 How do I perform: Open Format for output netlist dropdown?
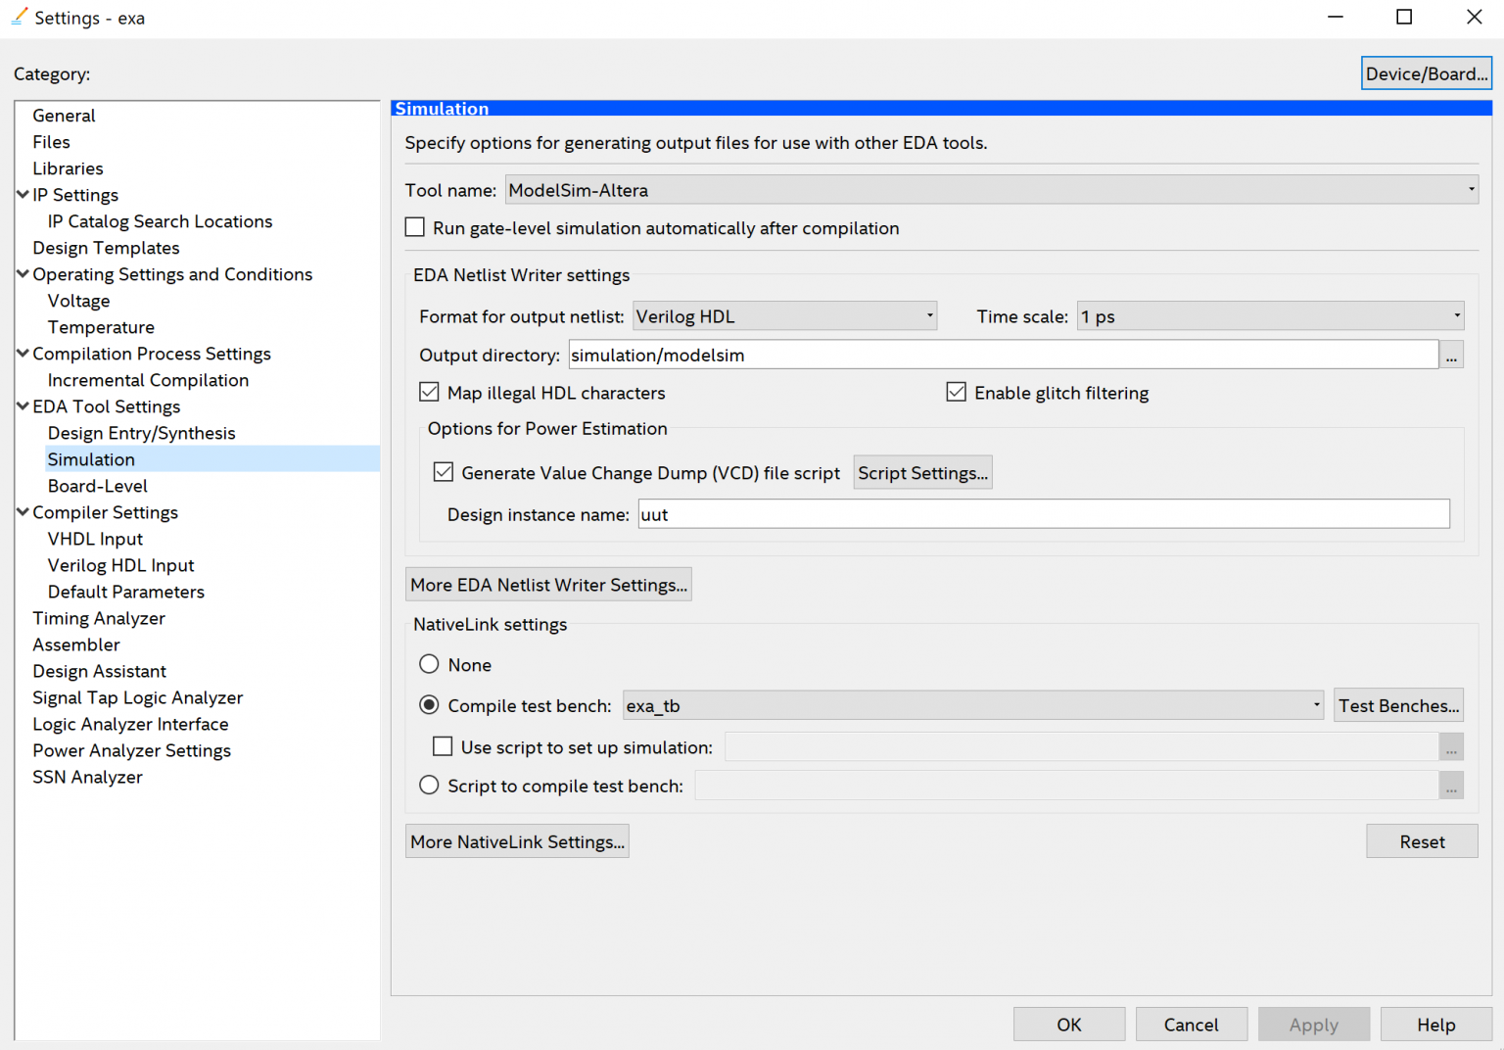point(784,316)
